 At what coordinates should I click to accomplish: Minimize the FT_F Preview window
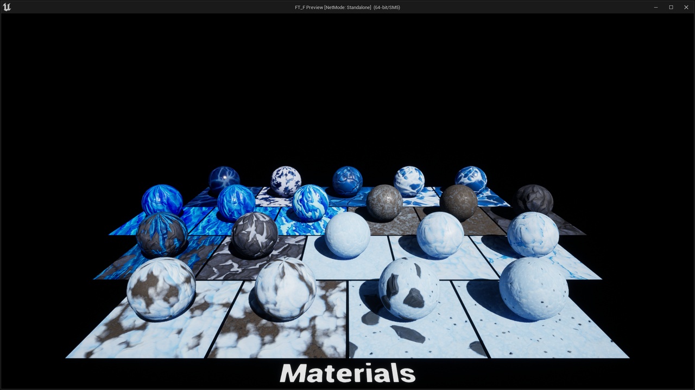tap(656, 7)
